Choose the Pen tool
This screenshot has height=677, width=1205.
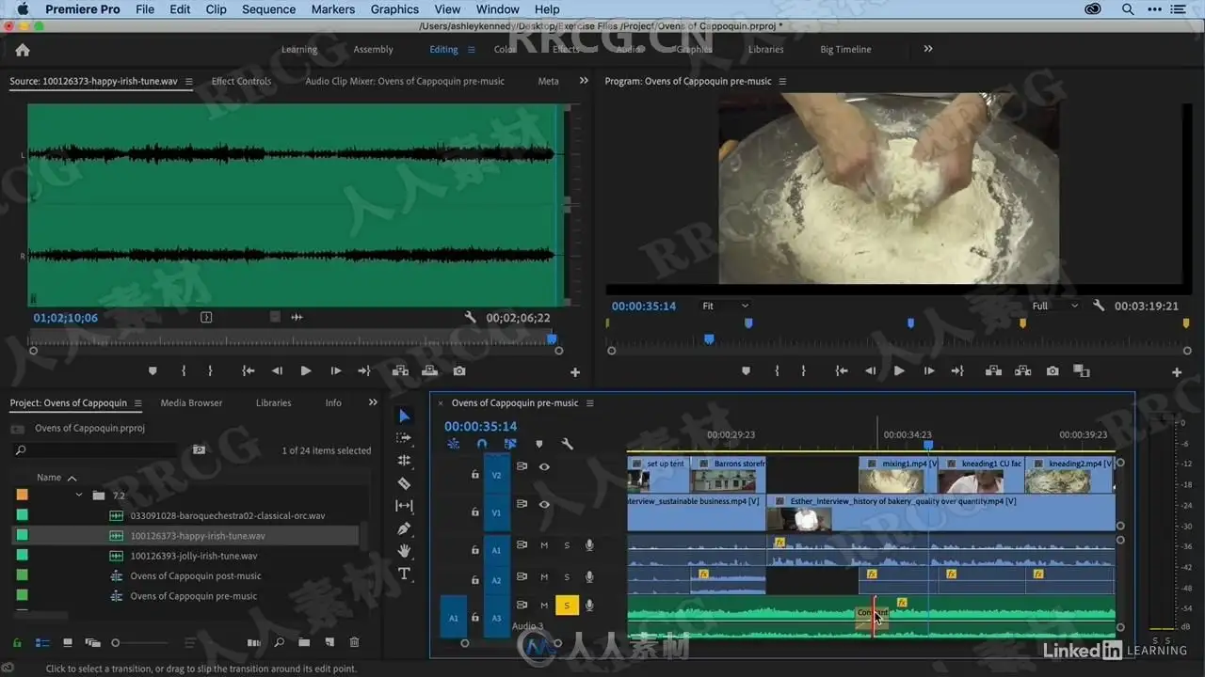point(404,528)
